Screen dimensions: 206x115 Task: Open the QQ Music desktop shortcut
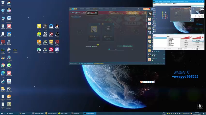[39, 35]
